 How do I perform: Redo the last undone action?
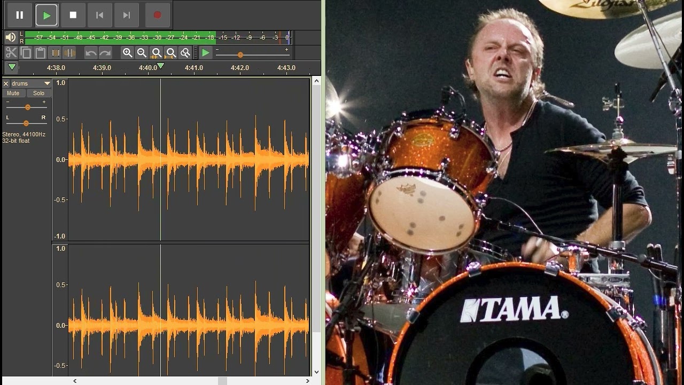pyautogui.click(x=105, y=52)
